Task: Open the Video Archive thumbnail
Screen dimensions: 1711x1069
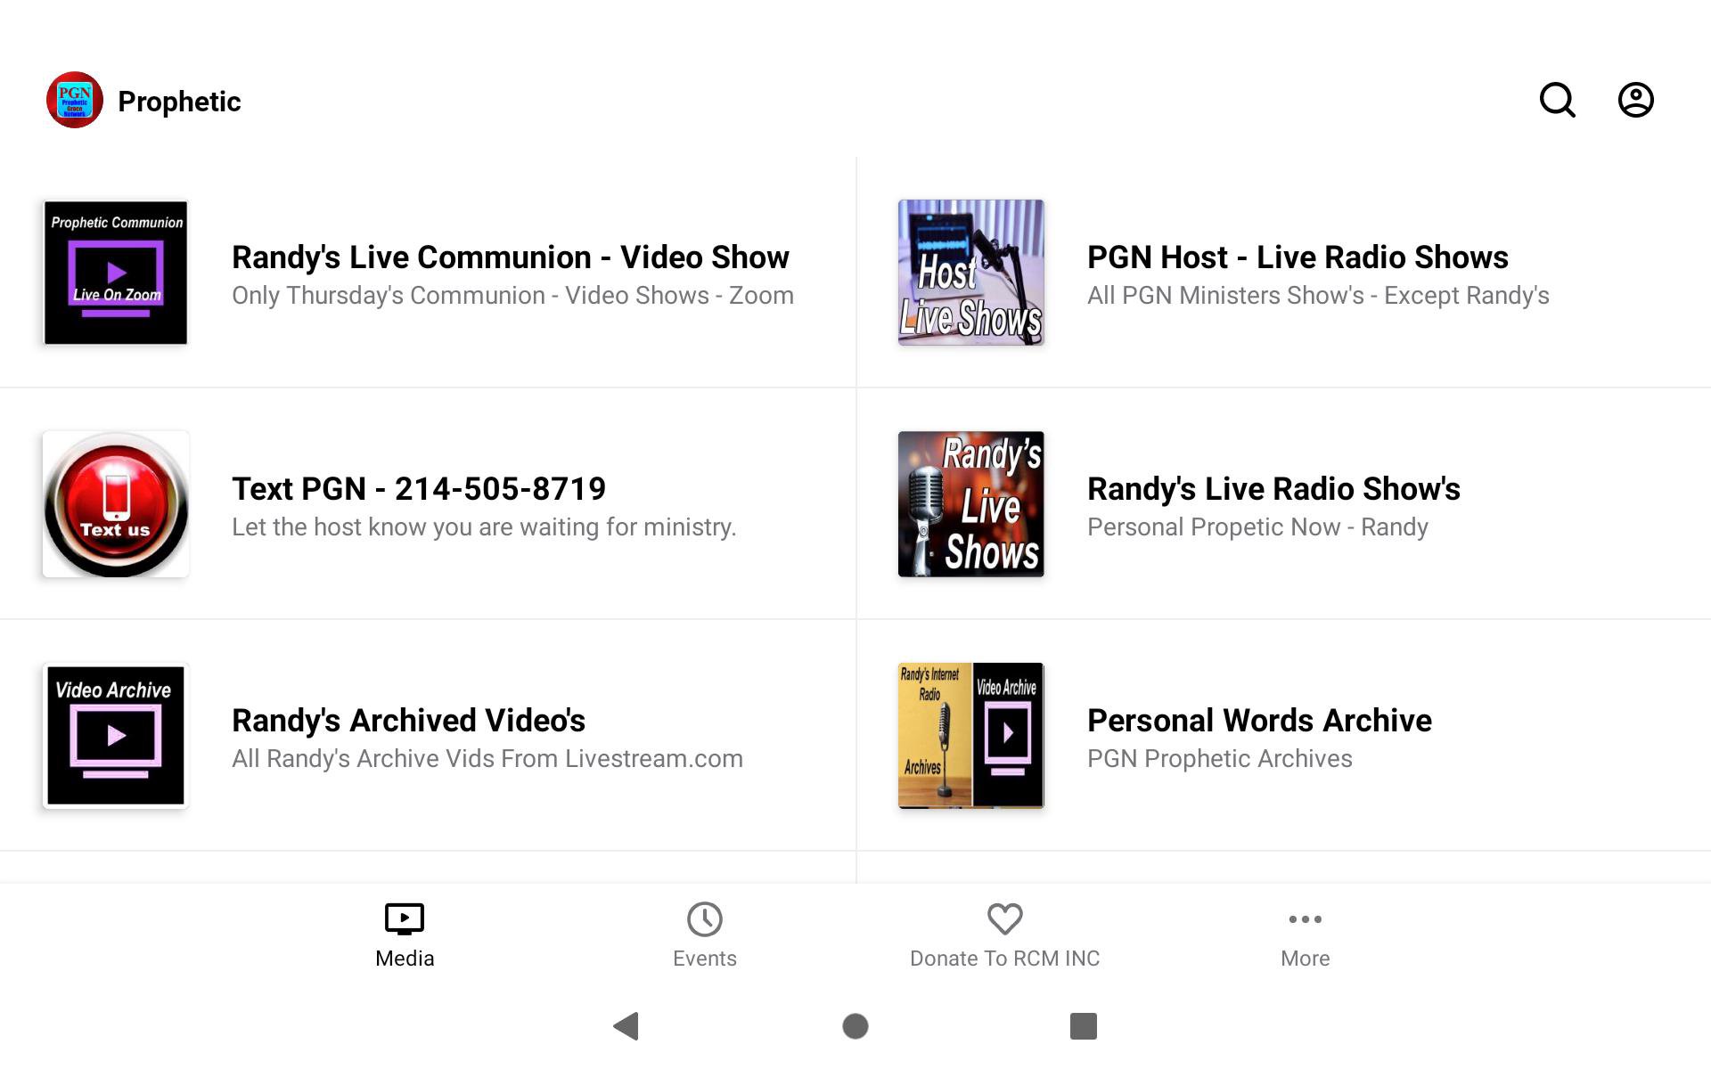Action: click(x=116, y=736)
